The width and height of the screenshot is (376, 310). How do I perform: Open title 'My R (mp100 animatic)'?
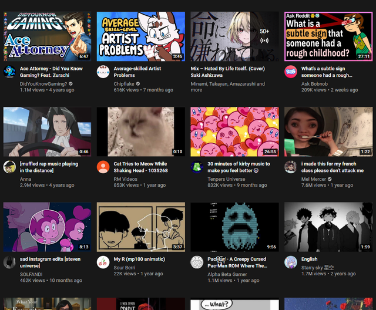coord(139,259)
